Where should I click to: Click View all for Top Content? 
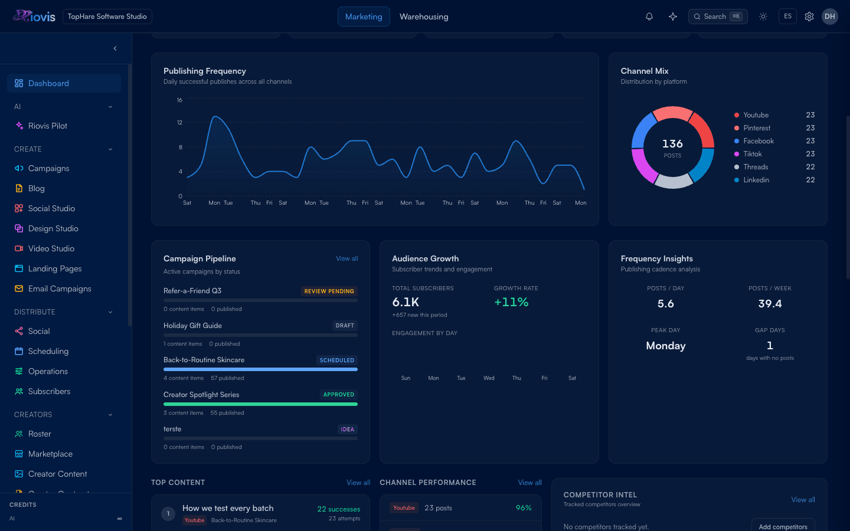pos(358,483)
